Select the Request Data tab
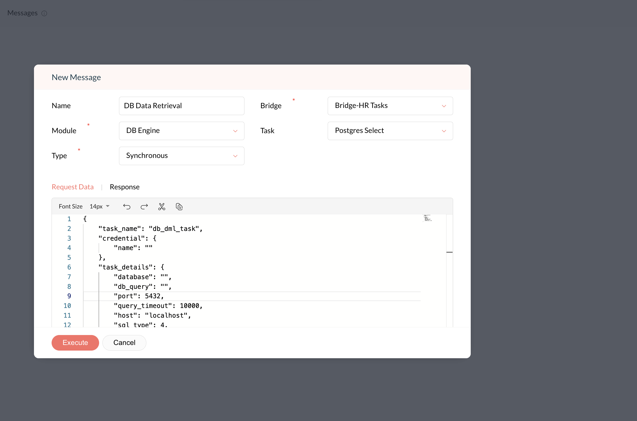Image resolution: width=637 pixels, height=421 pixels. tap(73, 187)
